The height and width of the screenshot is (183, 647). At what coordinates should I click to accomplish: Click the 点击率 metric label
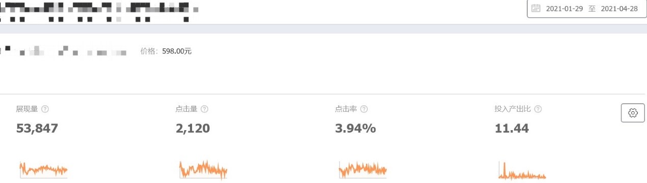[x=346, y=109]
